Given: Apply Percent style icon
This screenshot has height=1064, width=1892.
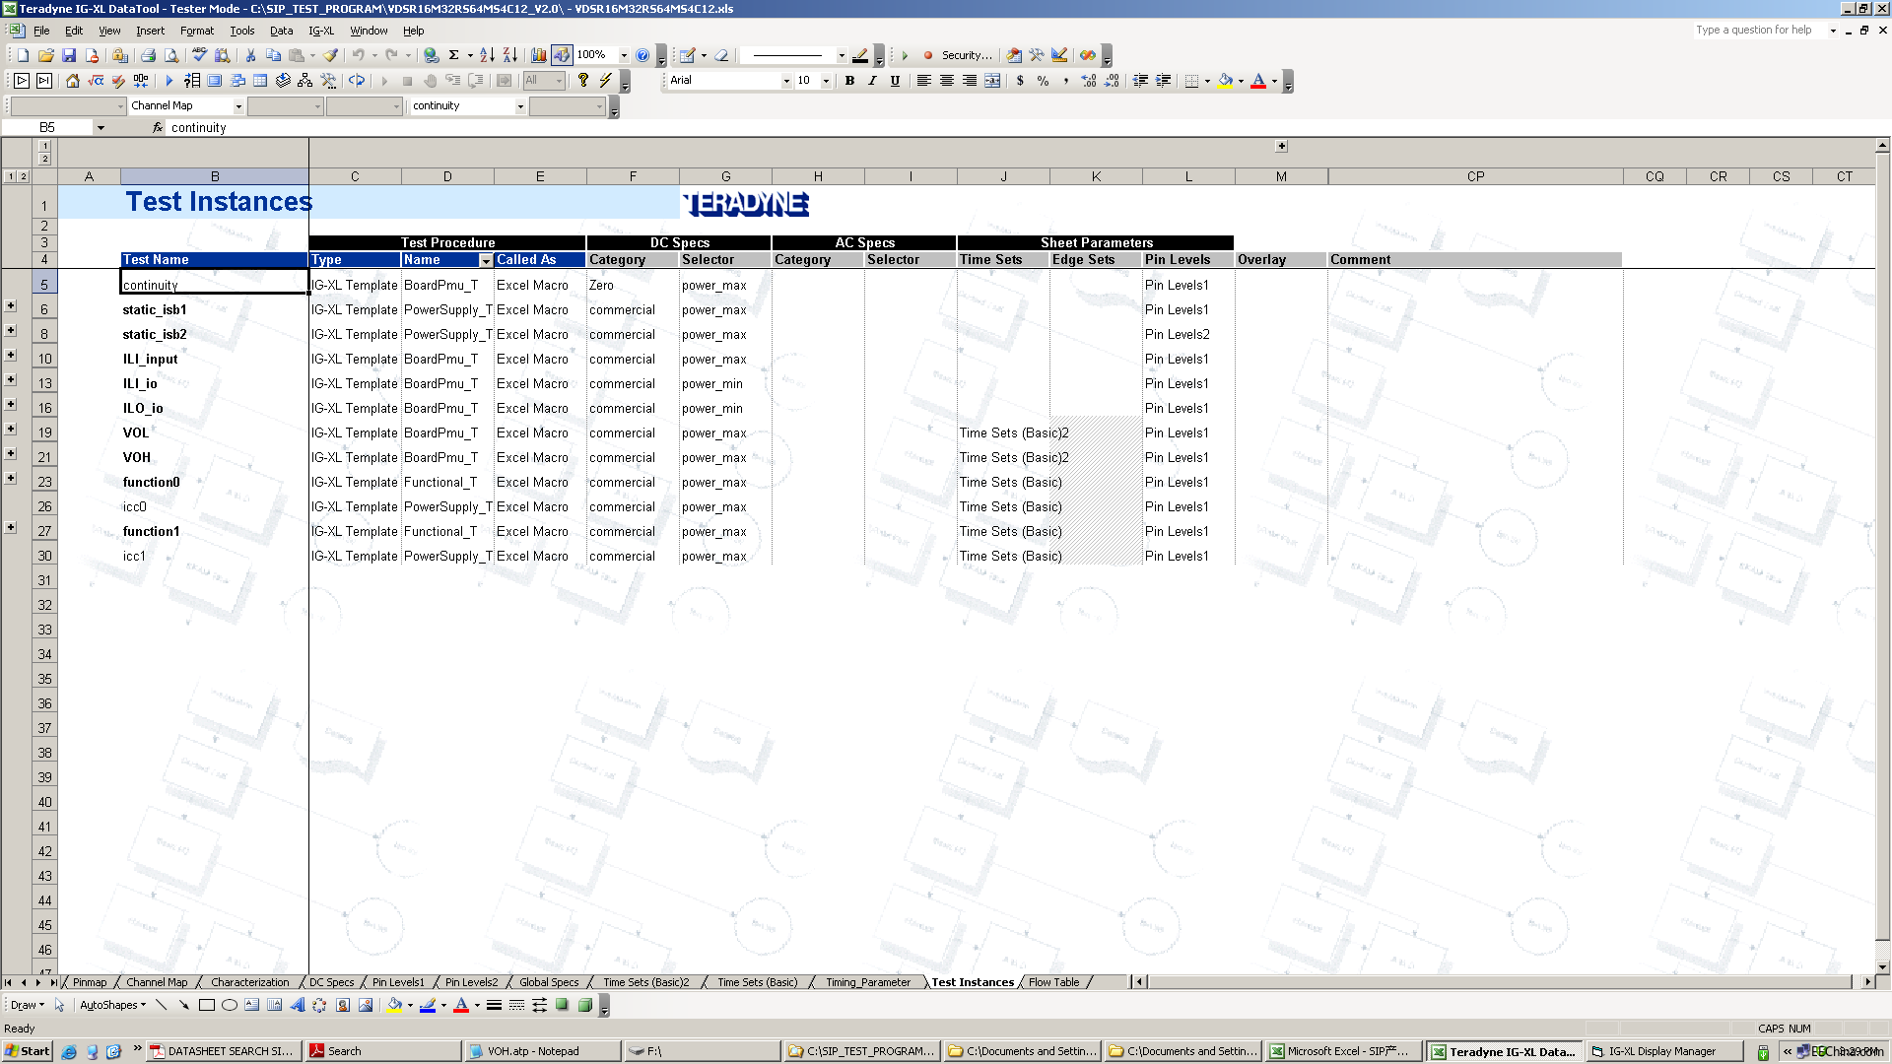Looking at the screenshot, I should (1043, 81).
